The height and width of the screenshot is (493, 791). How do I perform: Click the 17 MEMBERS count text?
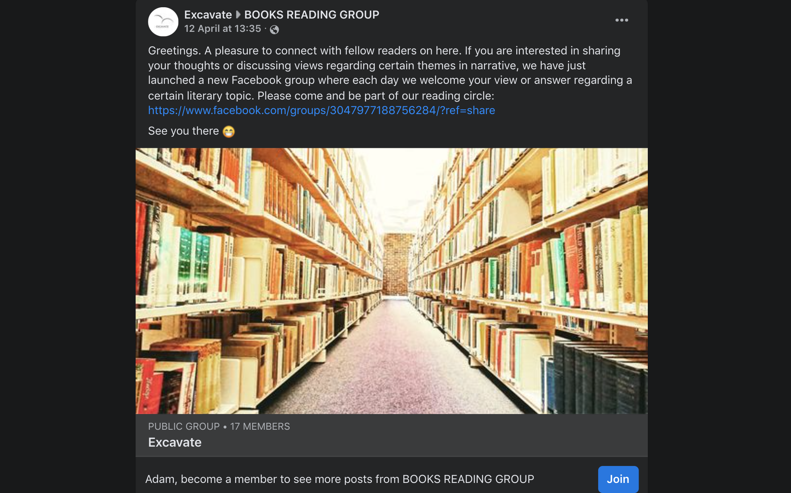tap(260, 426)
